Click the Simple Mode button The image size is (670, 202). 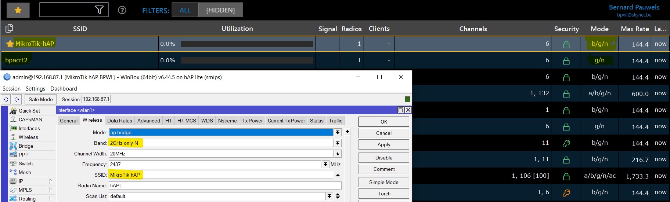[x=384, y=182]
